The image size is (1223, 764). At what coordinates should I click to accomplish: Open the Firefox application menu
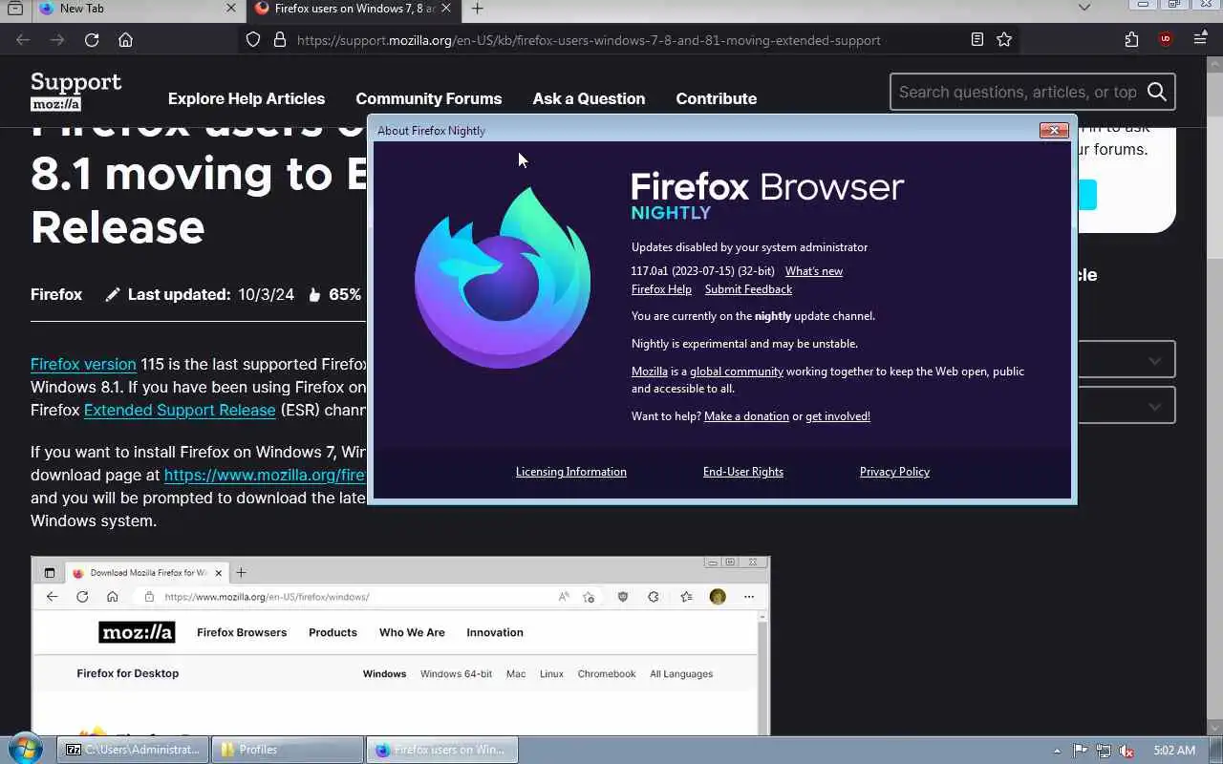[1200, 40]
